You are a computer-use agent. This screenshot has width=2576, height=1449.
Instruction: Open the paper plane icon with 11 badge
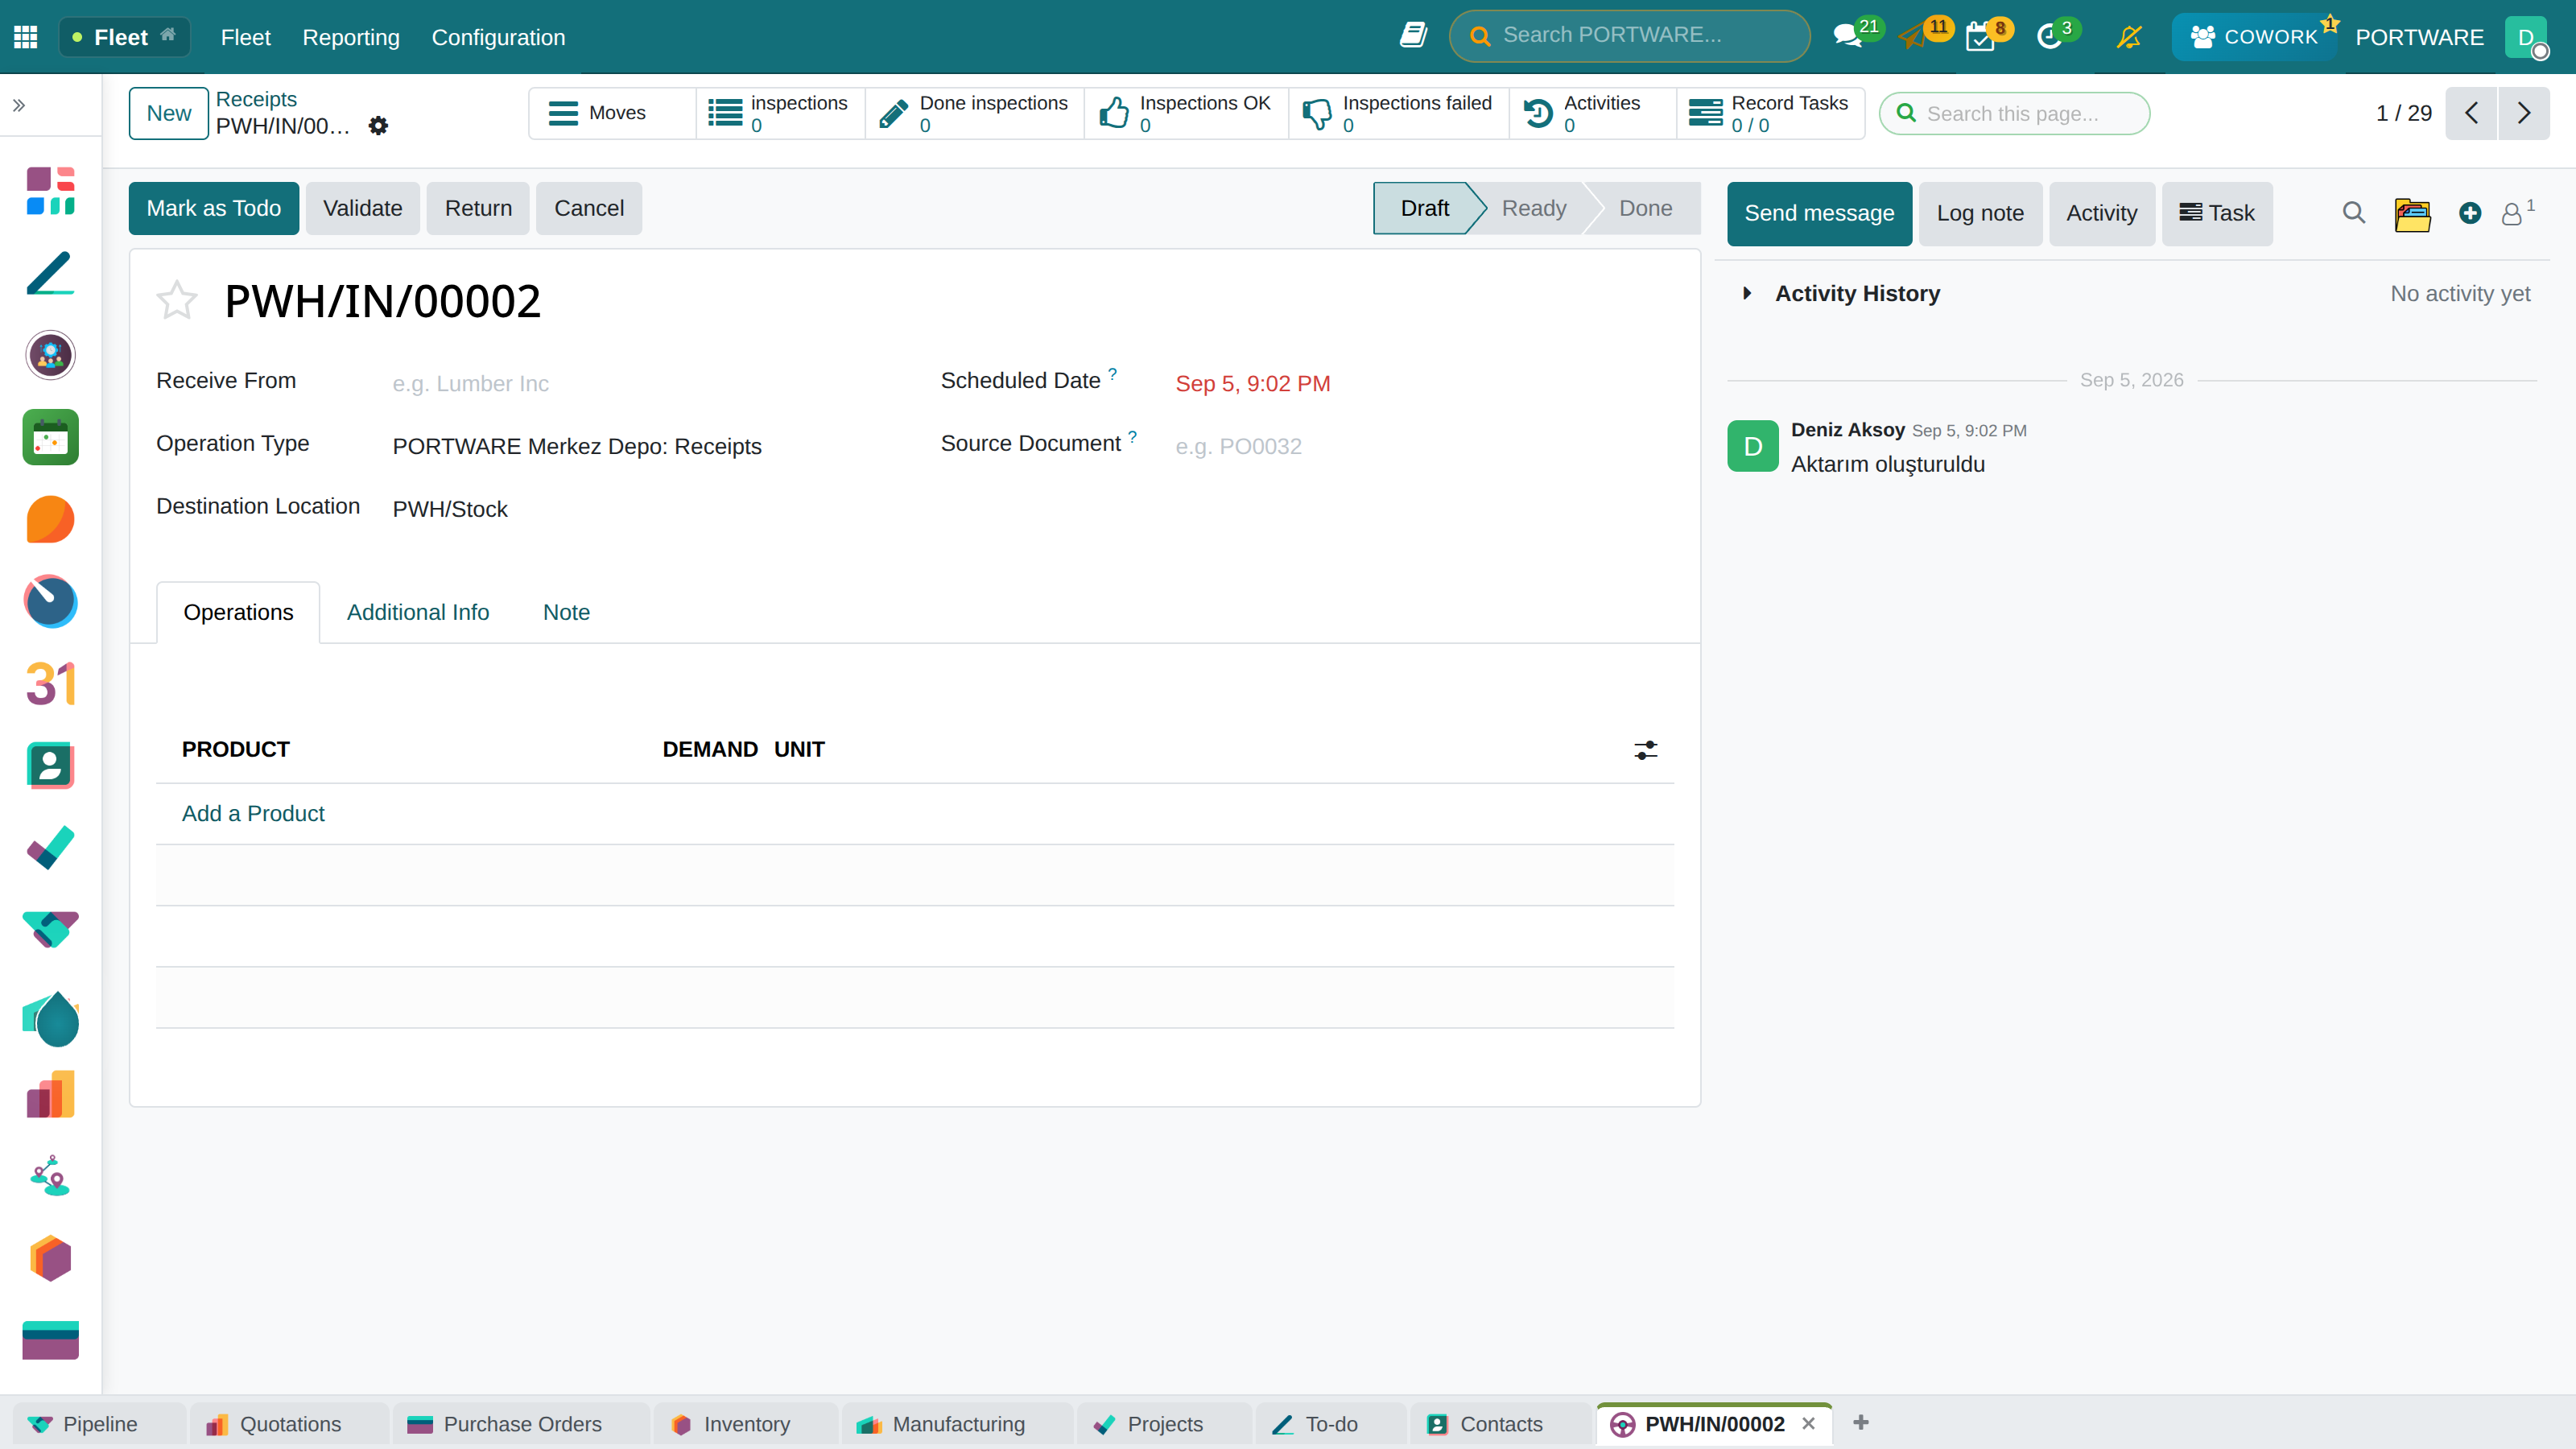[x=1913, y=37]
